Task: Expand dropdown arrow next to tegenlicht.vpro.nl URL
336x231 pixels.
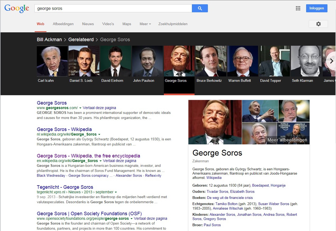Action: pos(116,192)
